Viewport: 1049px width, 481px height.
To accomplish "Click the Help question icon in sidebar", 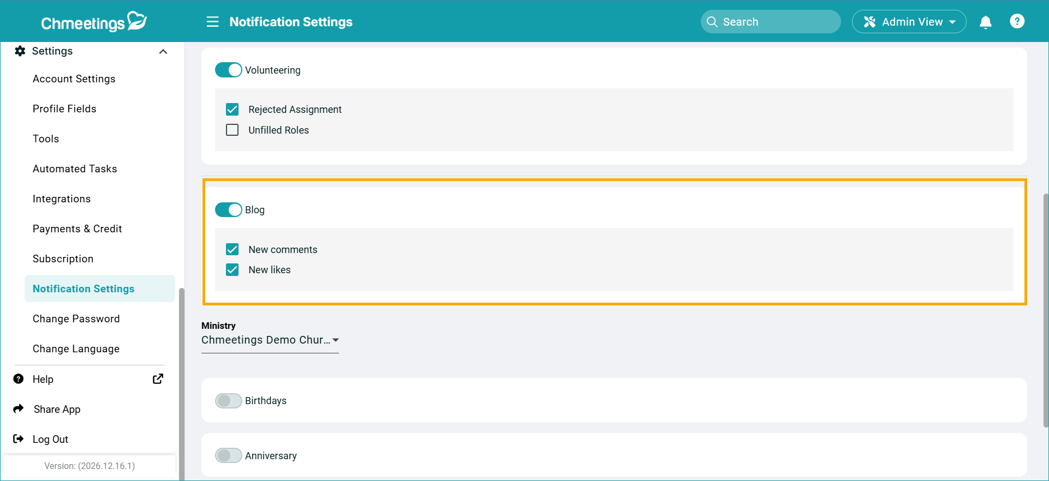I will tap(19, 378).
